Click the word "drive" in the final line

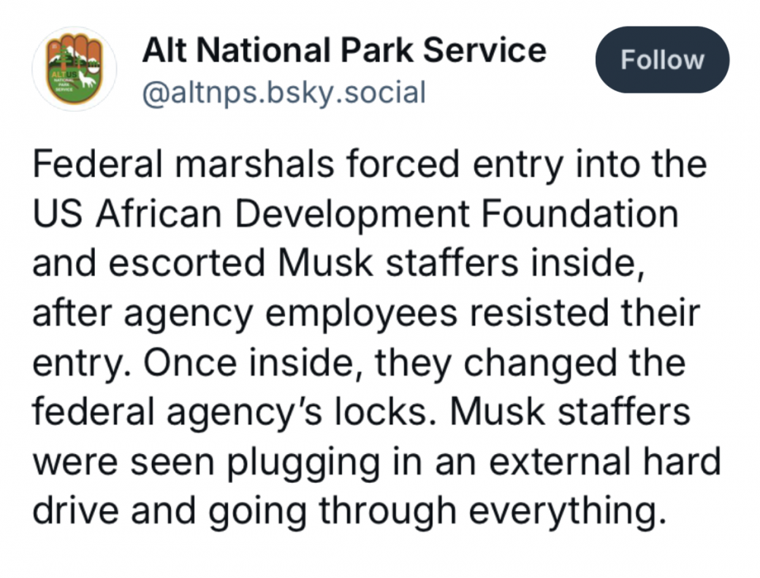(74, 511)
